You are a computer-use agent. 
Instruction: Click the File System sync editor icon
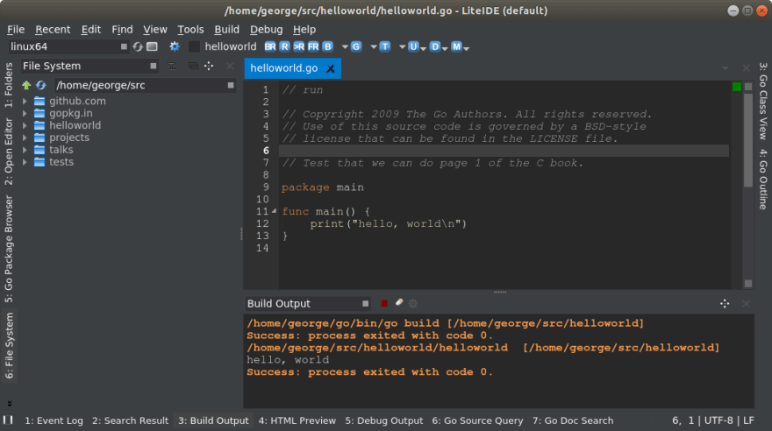pos(193,66)
